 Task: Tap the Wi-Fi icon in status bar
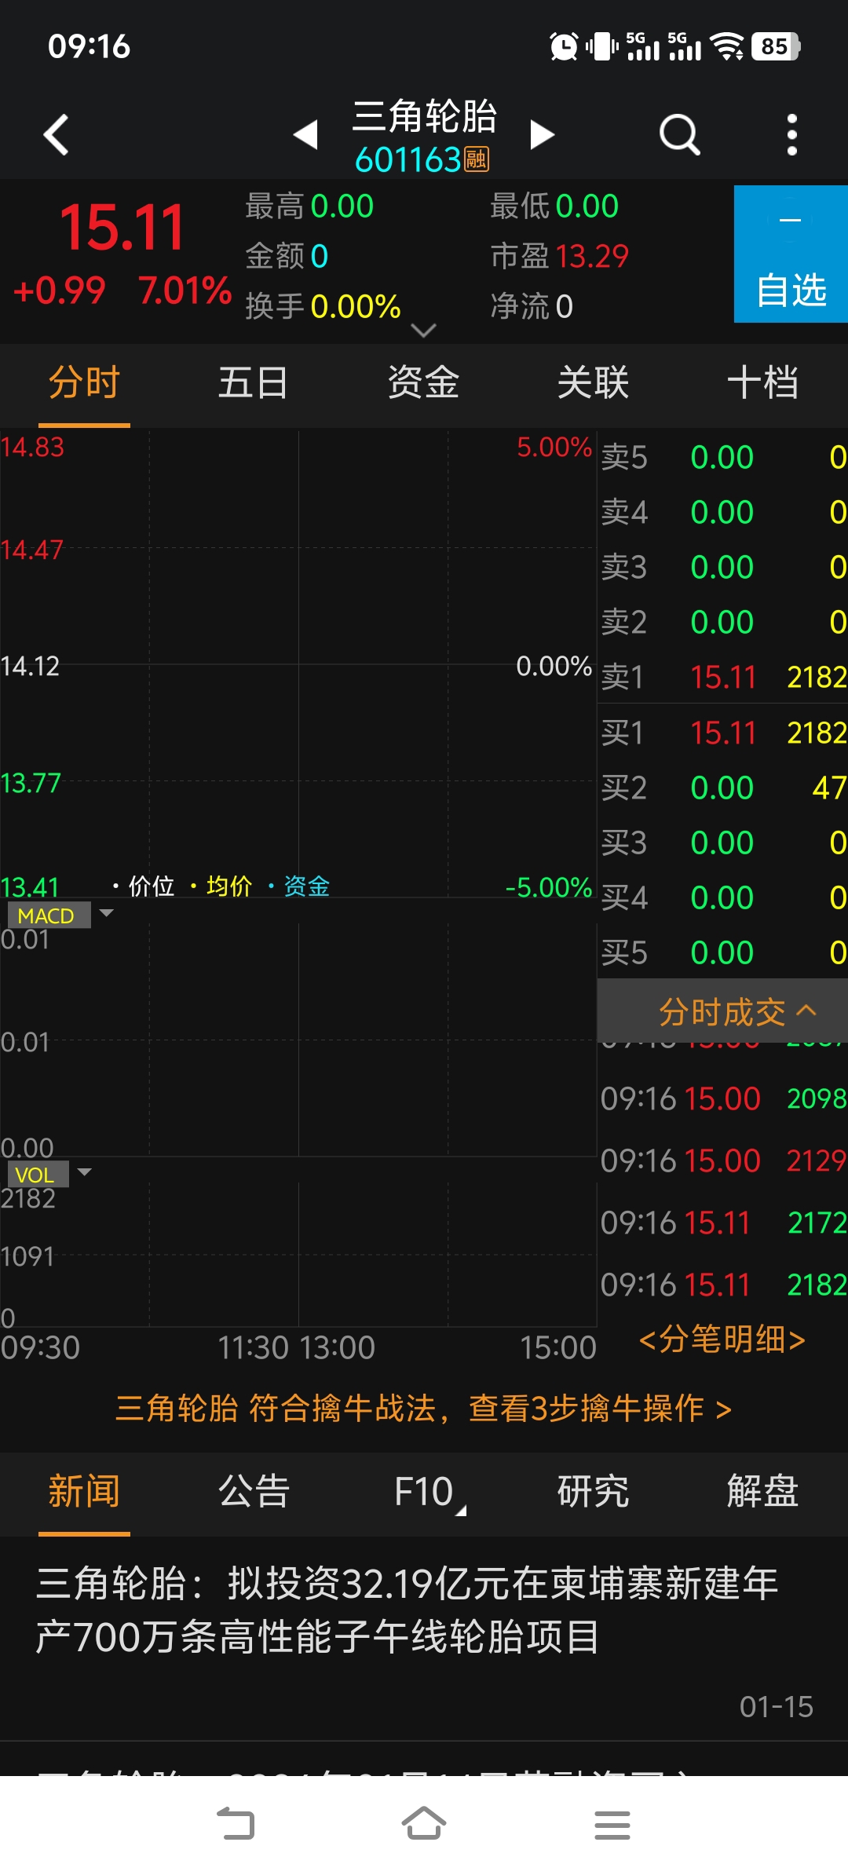(727, 46)
